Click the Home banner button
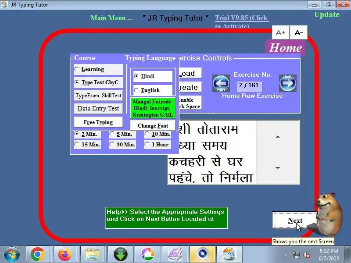This screenshot has height=263, width=351. (x=286, y=48)
